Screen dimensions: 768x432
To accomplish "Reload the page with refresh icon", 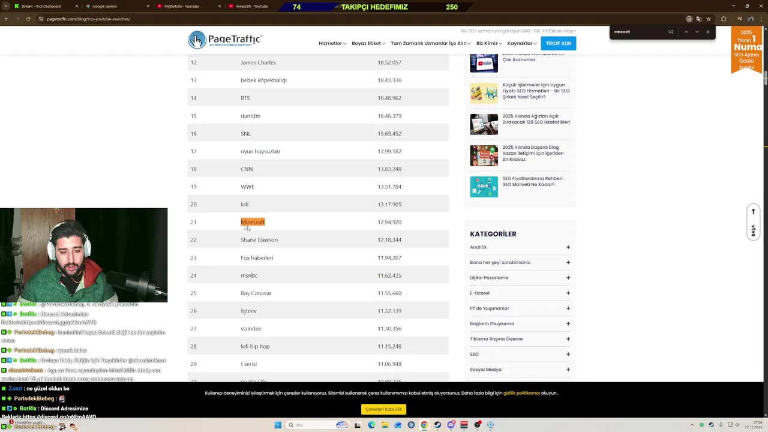I will tap(28, 19).
